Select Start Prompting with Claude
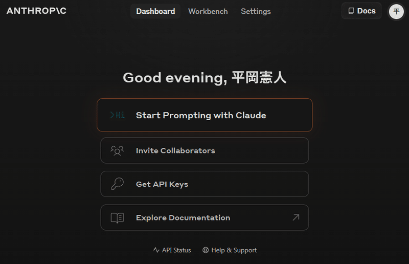 (205, 115)
